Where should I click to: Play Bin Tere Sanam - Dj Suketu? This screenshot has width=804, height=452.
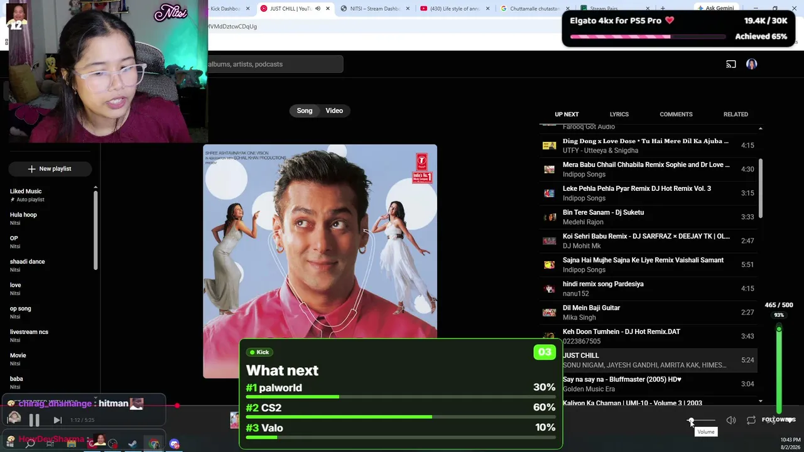[648, 217]
